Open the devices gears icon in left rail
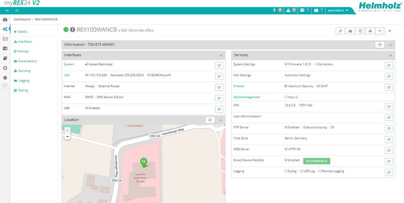Viewport: 404px width, 203px height. coord(5,29)
